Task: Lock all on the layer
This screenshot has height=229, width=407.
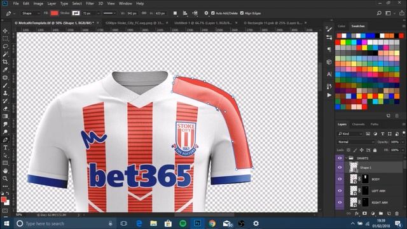Action: click(375, 150)
